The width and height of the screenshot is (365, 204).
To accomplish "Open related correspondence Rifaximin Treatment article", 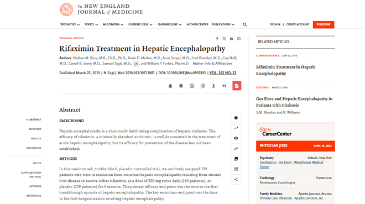I will click(x=285, y=70).
